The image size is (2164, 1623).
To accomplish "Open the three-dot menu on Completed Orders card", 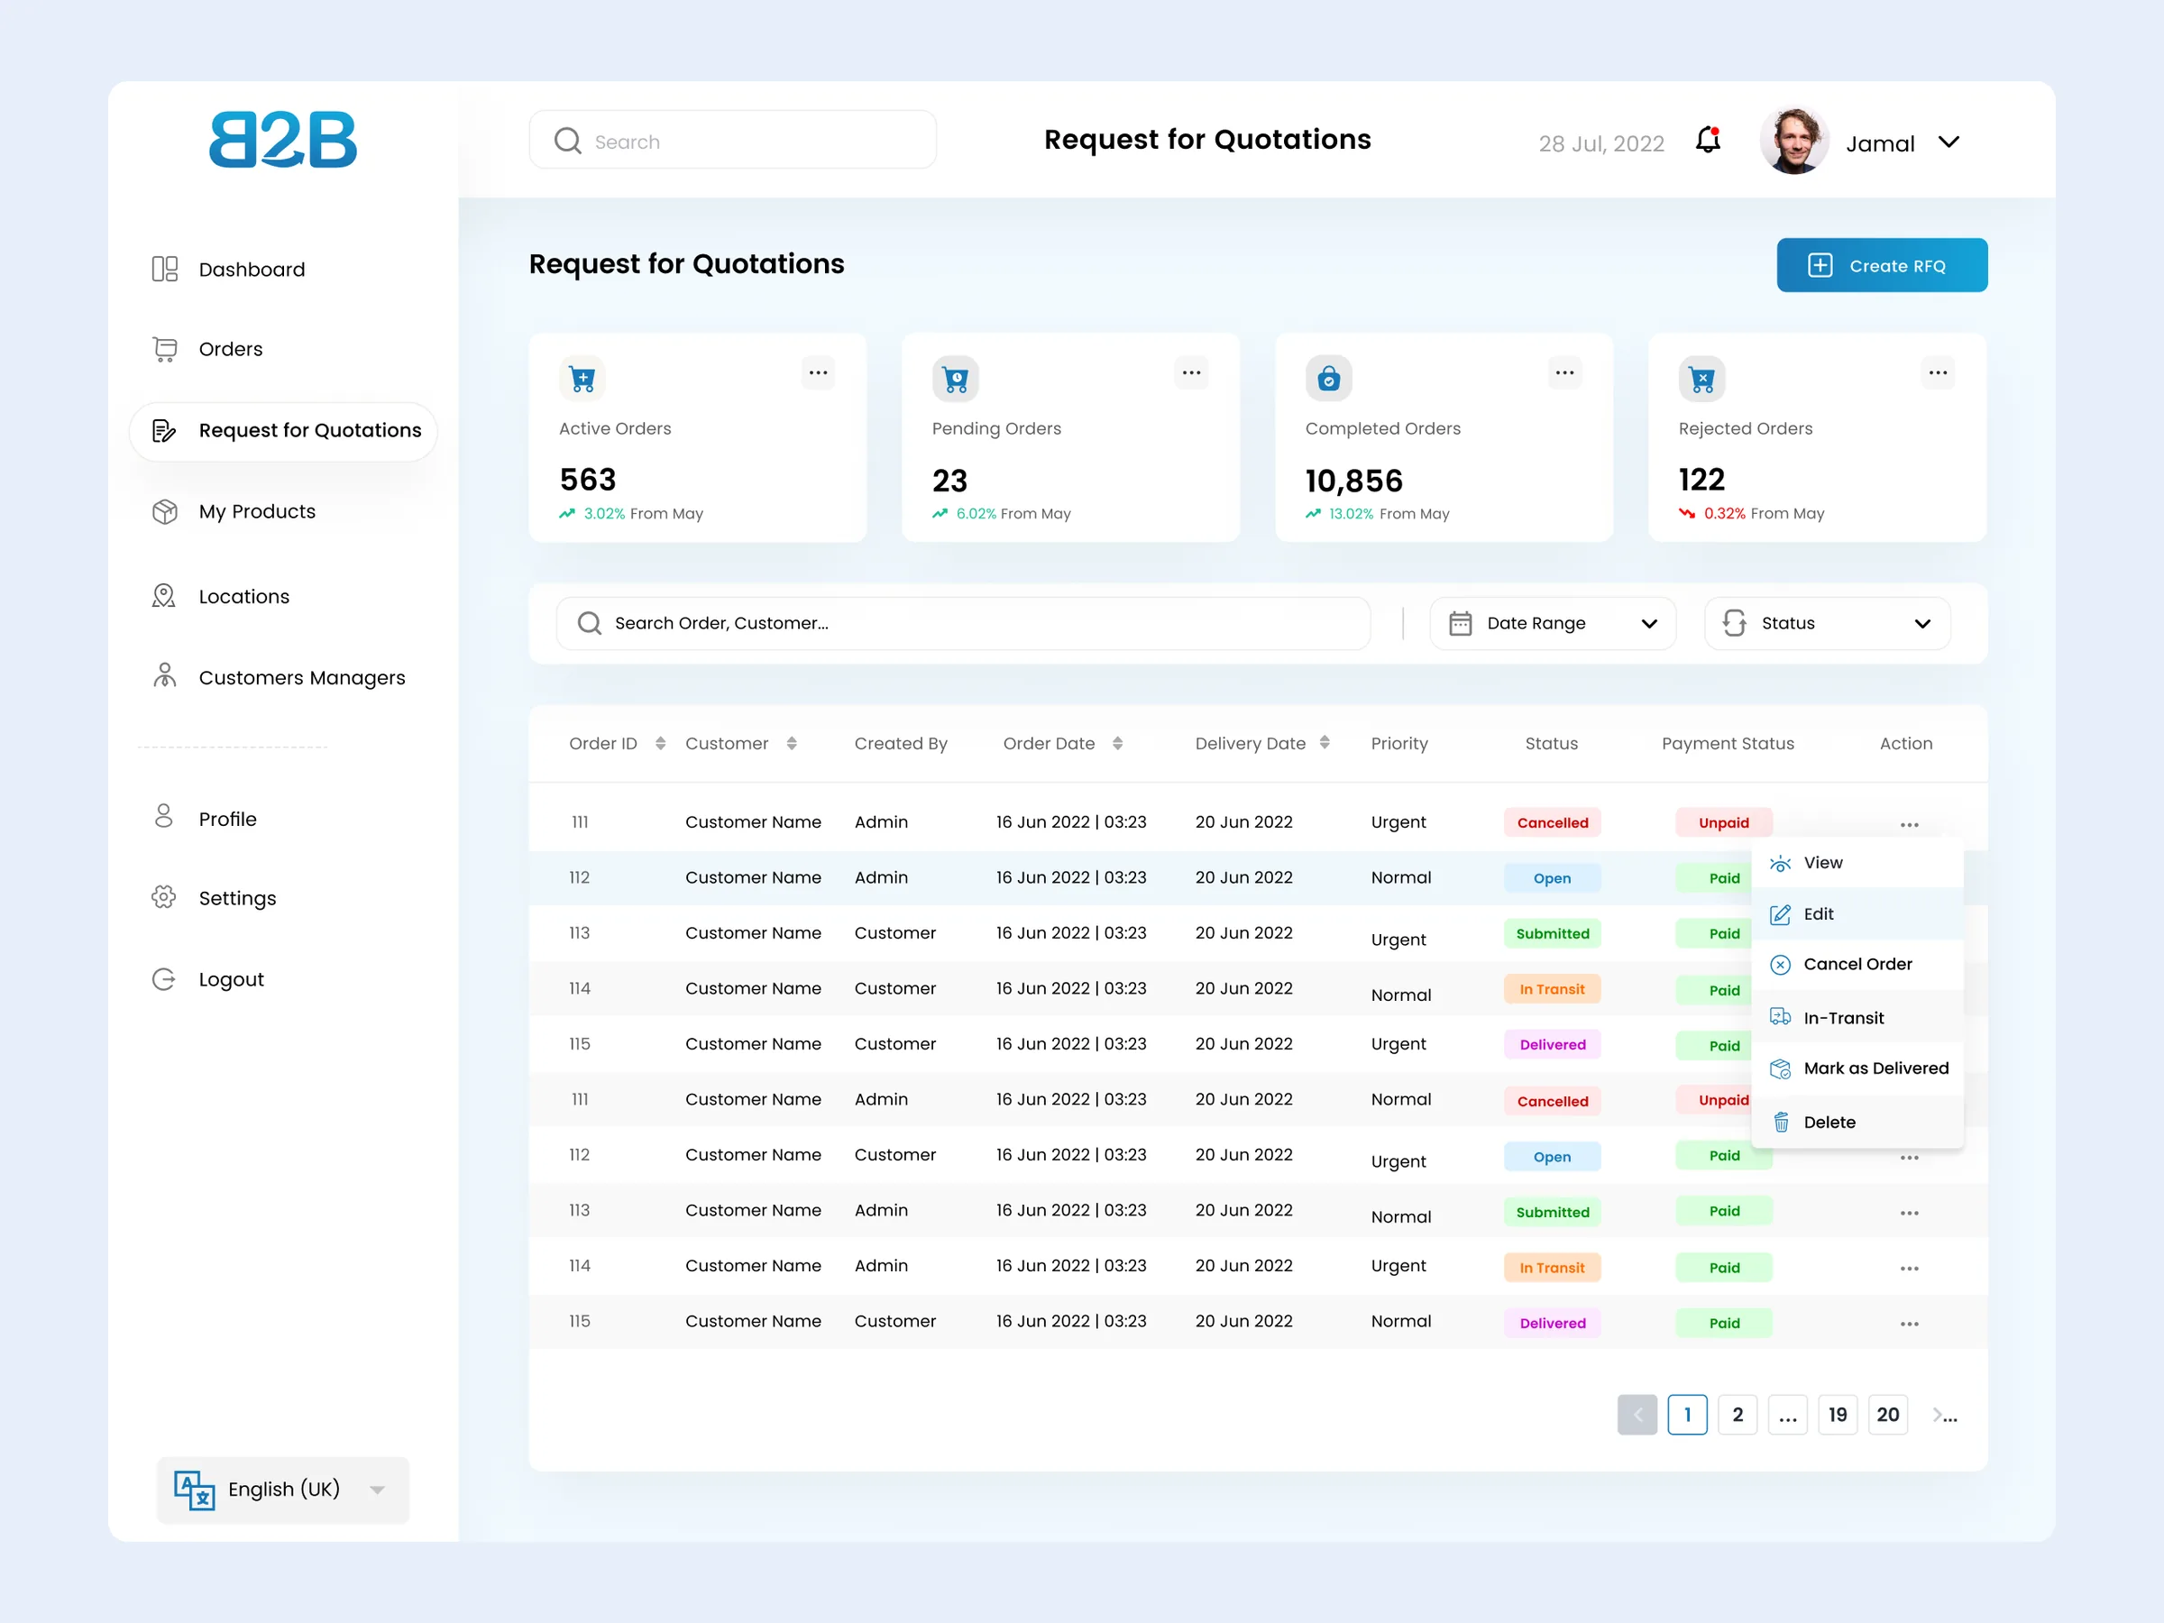I will 1564,371.
